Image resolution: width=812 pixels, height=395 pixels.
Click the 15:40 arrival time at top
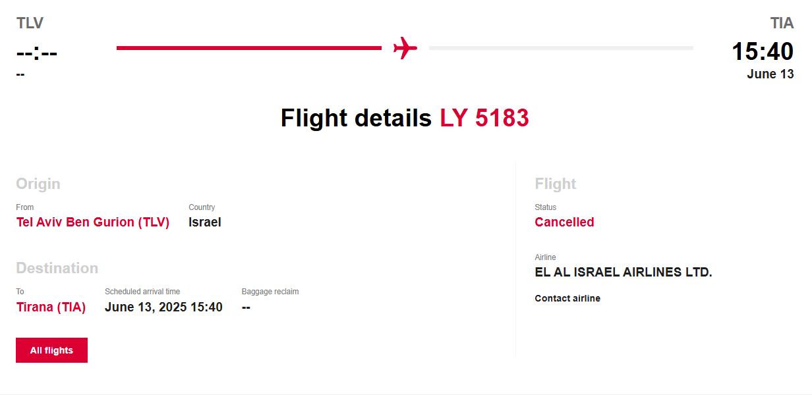pos(763,51)
